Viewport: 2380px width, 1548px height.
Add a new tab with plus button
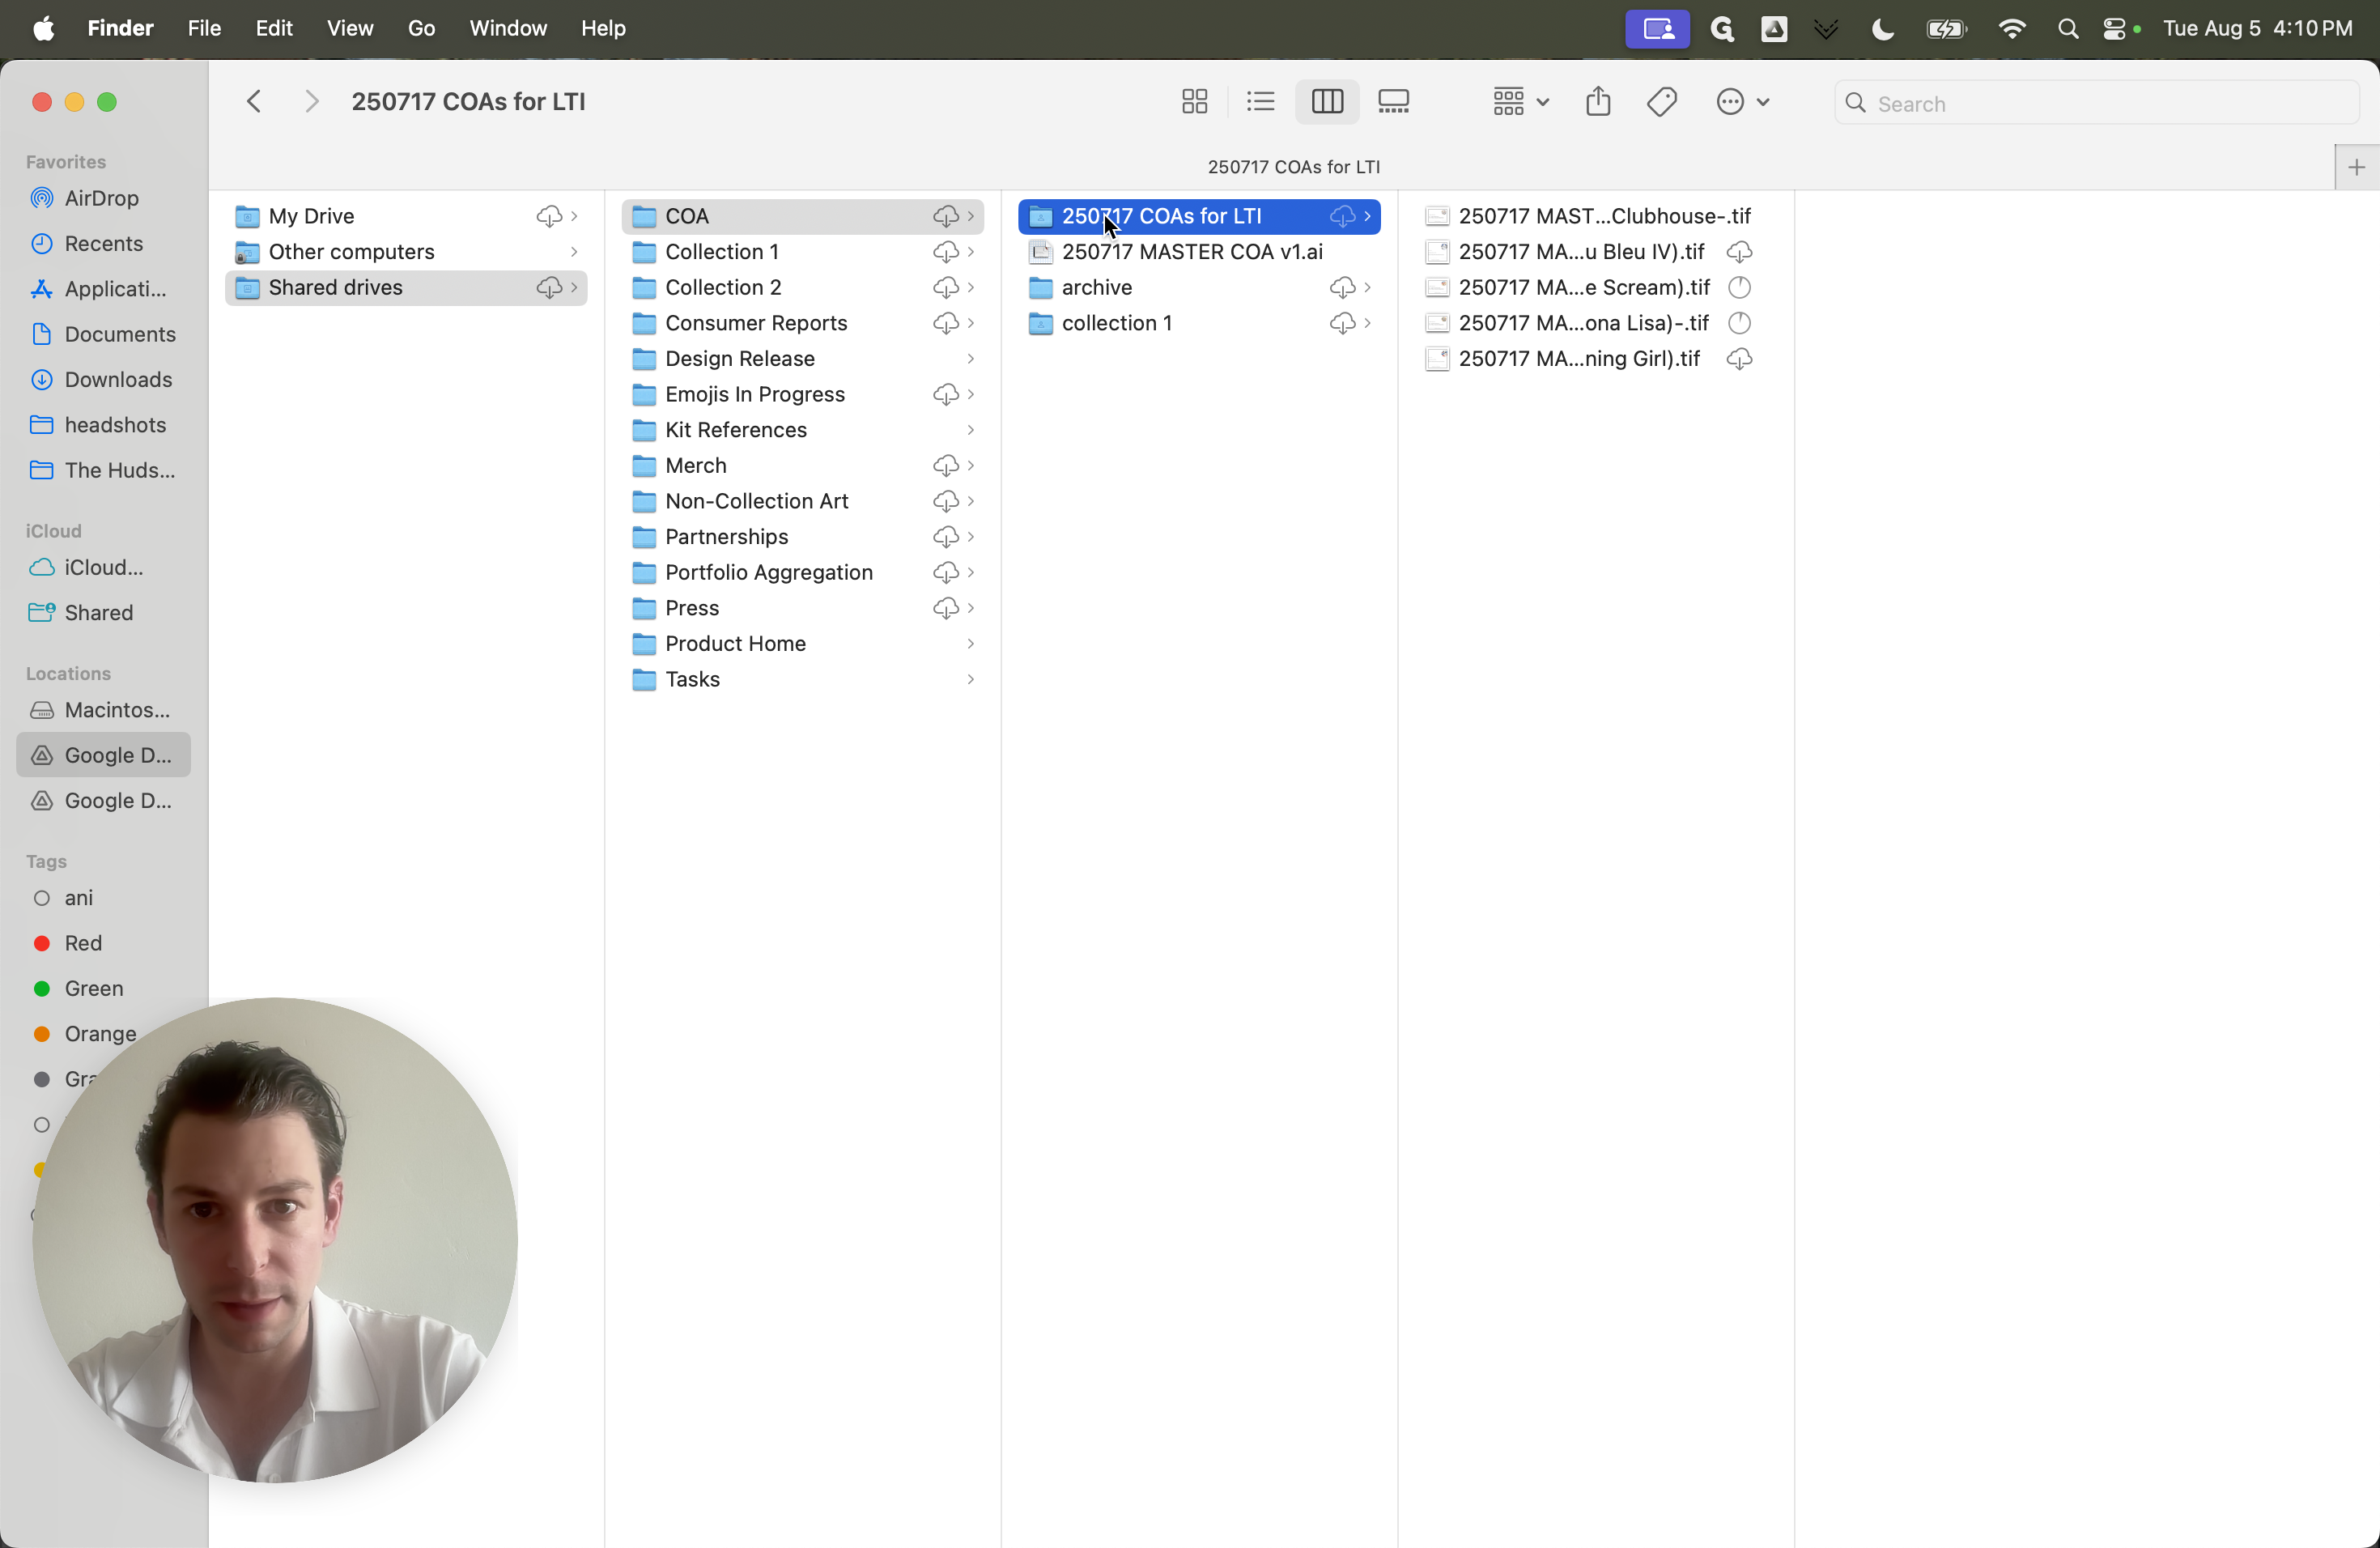coord(2356,167)
